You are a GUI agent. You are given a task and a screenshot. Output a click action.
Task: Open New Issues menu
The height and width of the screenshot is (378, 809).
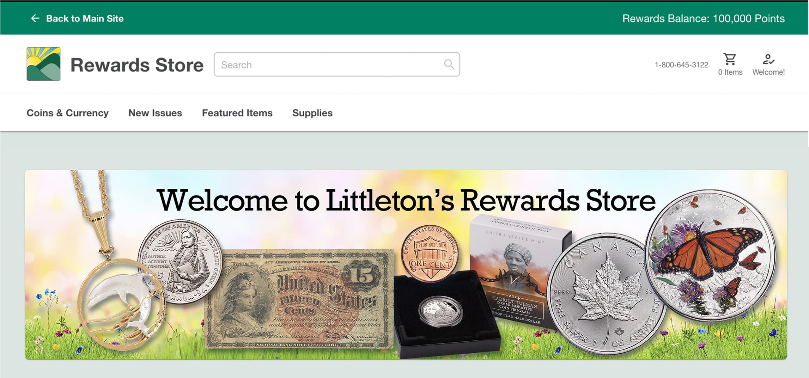[155, 113]
